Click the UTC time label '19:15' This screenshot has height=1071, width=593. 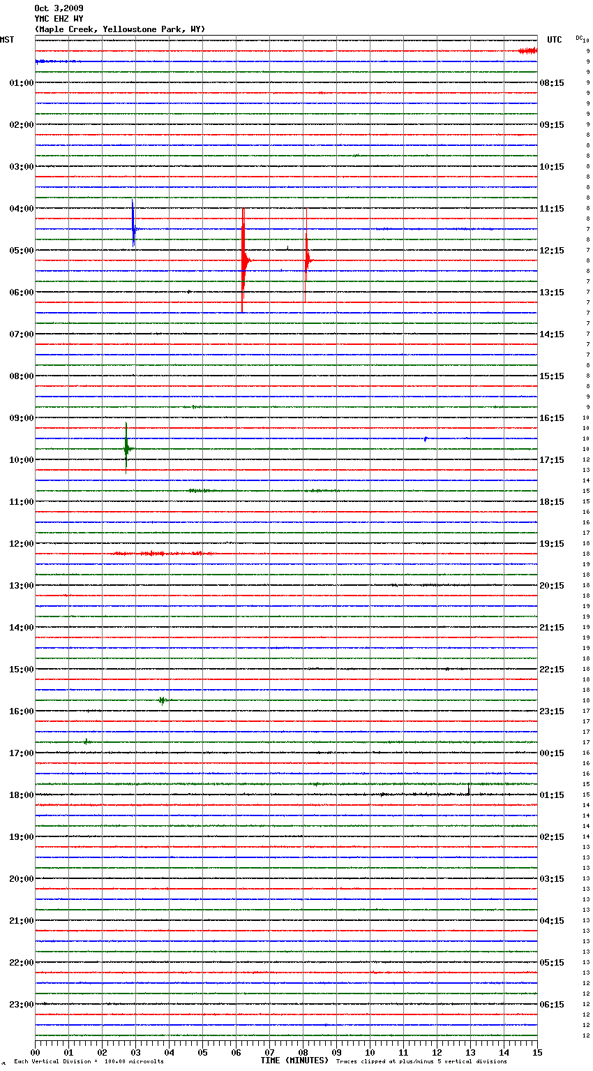pyautogui.click(x=552, y=544)
